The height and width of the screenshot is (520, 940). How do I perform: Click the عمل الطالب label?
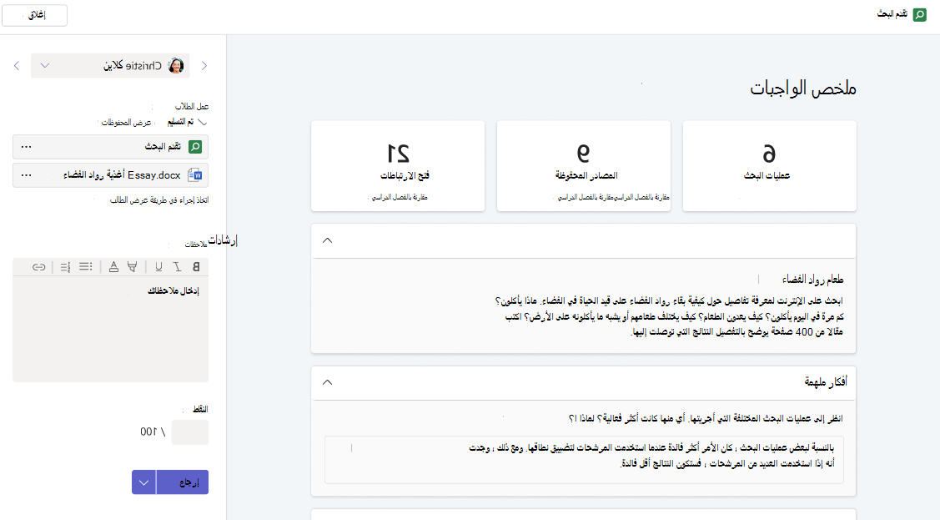pos(192,106)
